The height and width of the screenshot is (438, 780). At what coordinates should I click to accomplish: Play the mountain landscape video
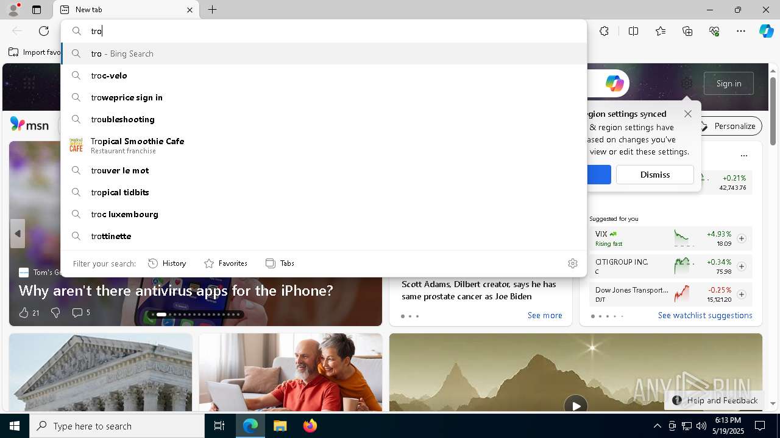575,406
